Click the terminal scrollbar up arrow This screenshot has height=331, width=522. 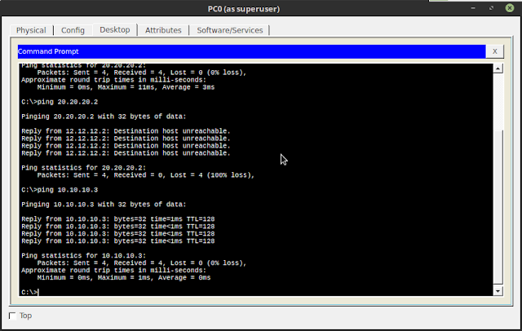498,68
